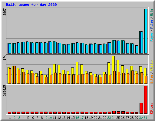Select the day 26 hits bar

point(122,47)
